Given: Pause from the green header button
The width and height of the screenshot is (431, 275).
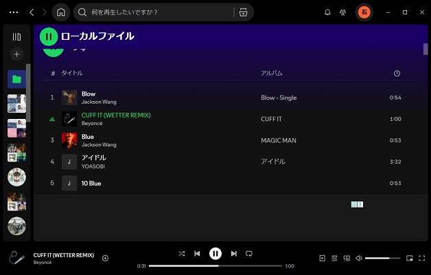Looking at the screenshot, I should point(49,36).
